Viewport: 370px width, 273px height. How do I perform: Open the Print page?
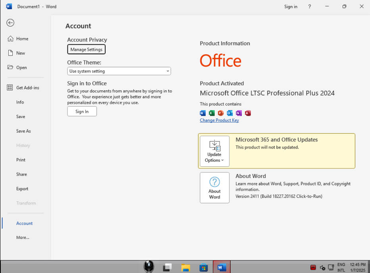click(21, 160)
